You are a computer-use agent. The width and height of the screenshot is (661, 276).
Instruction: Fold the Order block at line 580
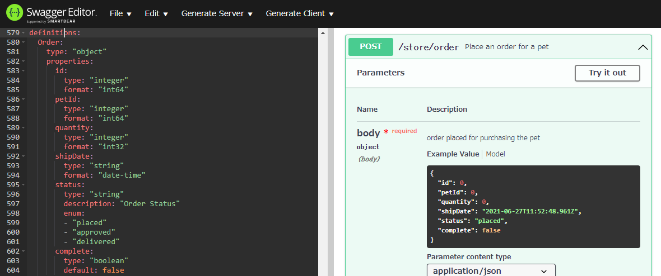[24, 42]
